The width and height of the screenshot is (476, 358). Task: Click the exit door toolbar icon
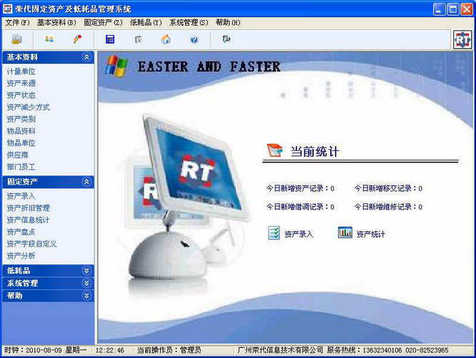tap(227, 39)
